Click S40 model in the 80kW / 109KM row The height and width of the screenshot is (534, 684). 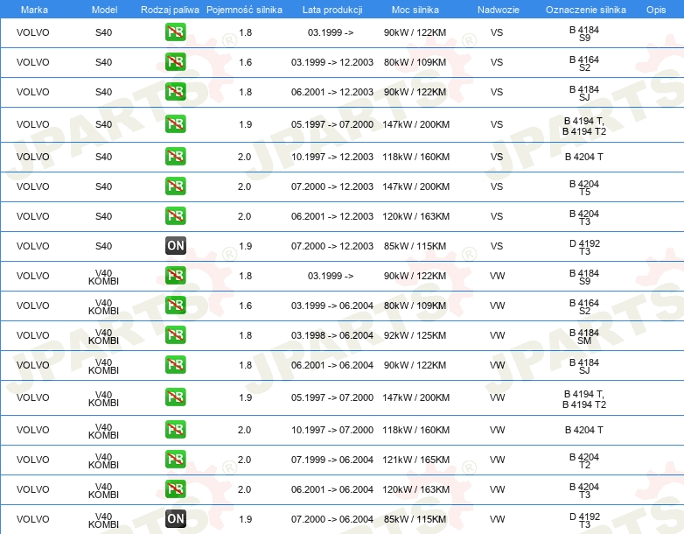coord(103,62)
